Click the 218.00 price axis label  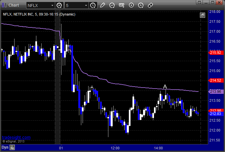click(x=215, y=12)
